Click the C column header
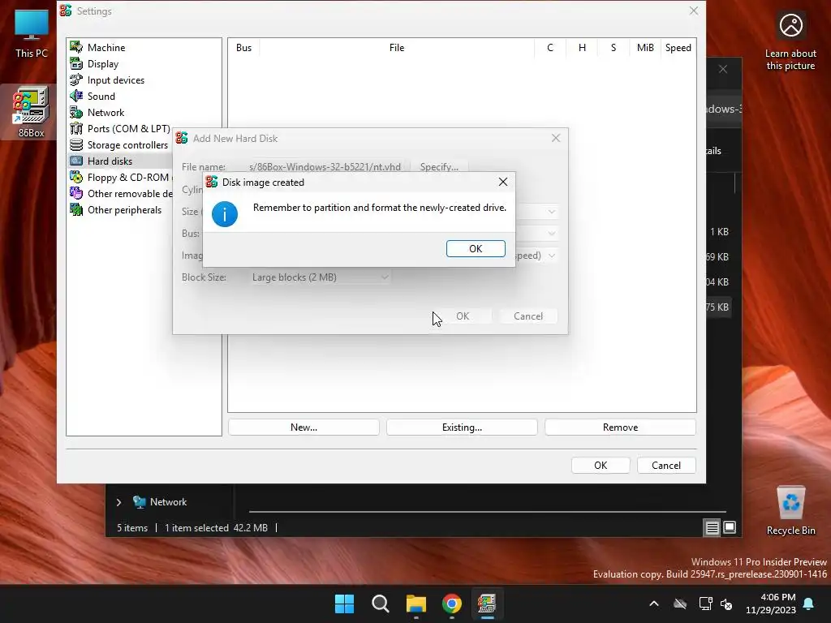The width and height of the screenshot is (831, 623). 550,48
